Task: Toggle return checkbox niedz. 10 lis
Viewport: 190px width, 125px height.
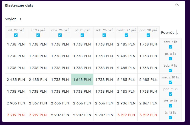Action: 171,82
